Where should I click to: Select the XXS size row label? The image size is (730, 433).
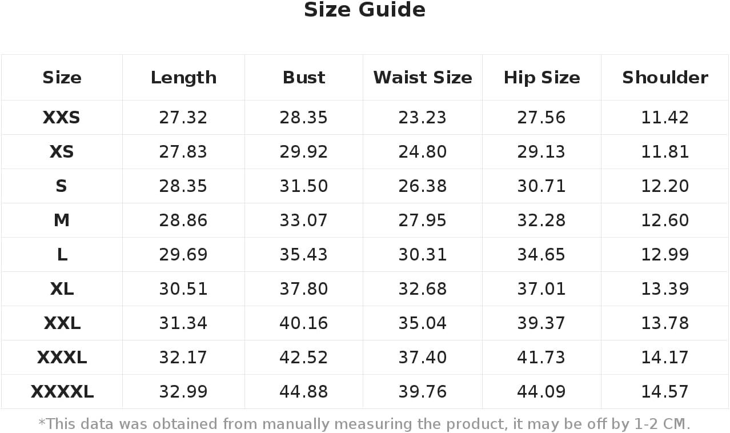tap(62, 118)
